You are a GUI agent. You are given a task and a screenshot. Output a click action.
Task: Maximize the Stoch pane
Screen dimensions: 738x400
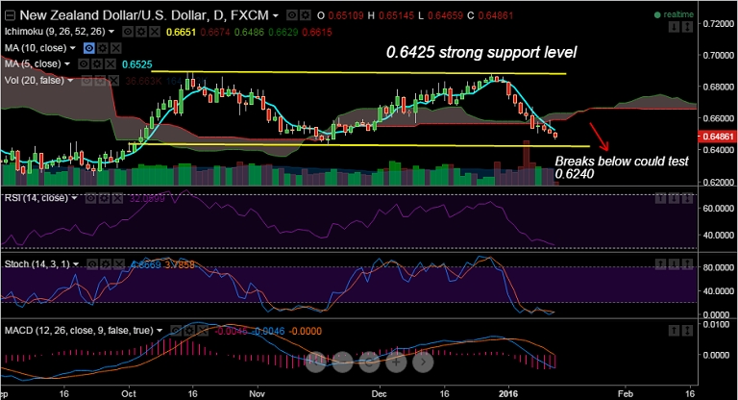pos(688,264)
